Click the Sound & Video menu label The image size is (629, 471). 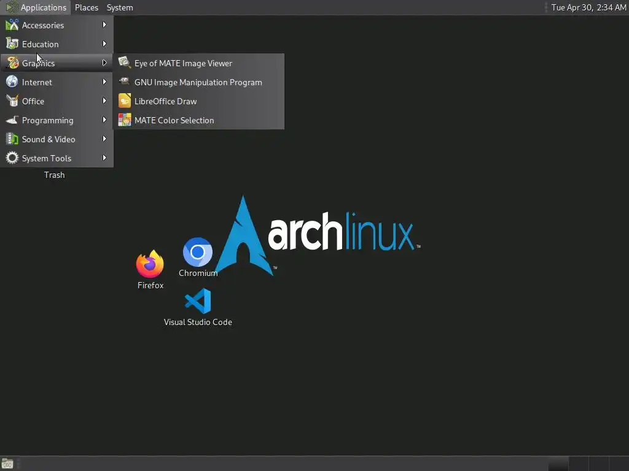pyautogui.click(x=49, y=139)
